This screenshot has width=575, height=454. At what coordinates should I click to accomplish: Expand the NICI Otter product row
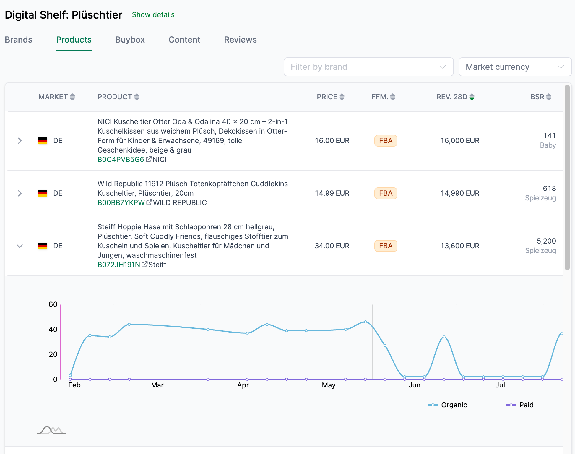point(20,141)
